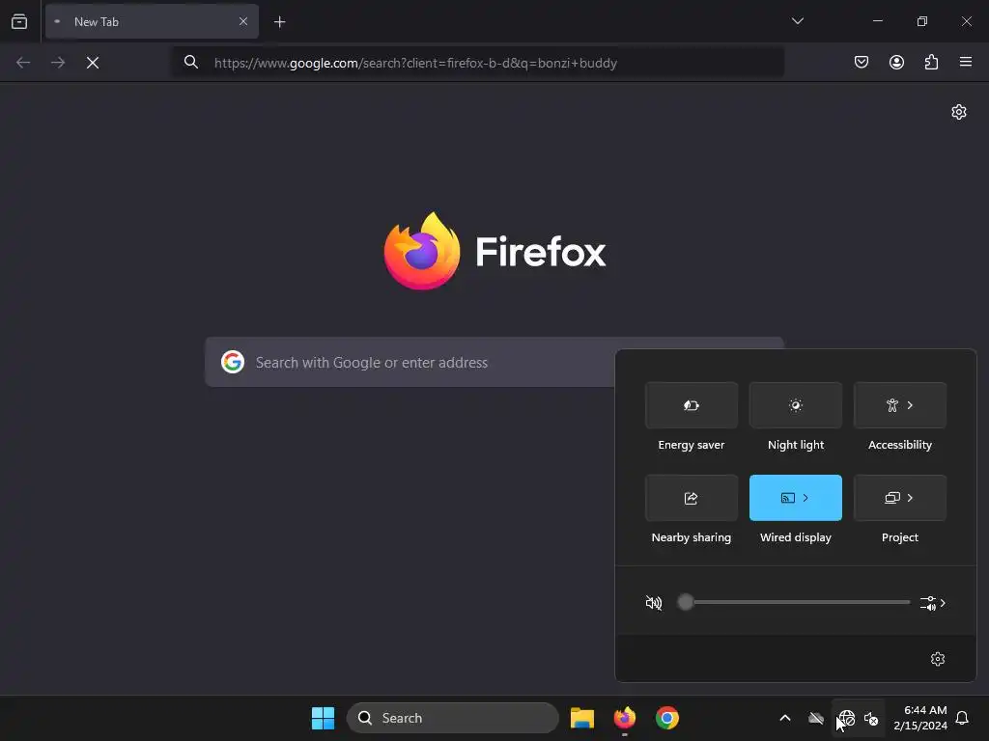Click Firefox taskbar icon
The height and width of the screenshot is (741, 989).
tap(625, 718)
